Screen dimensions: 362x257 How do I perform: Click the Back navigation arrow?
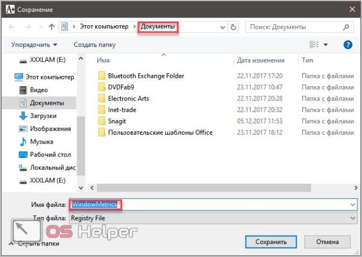tap(12, 27)
